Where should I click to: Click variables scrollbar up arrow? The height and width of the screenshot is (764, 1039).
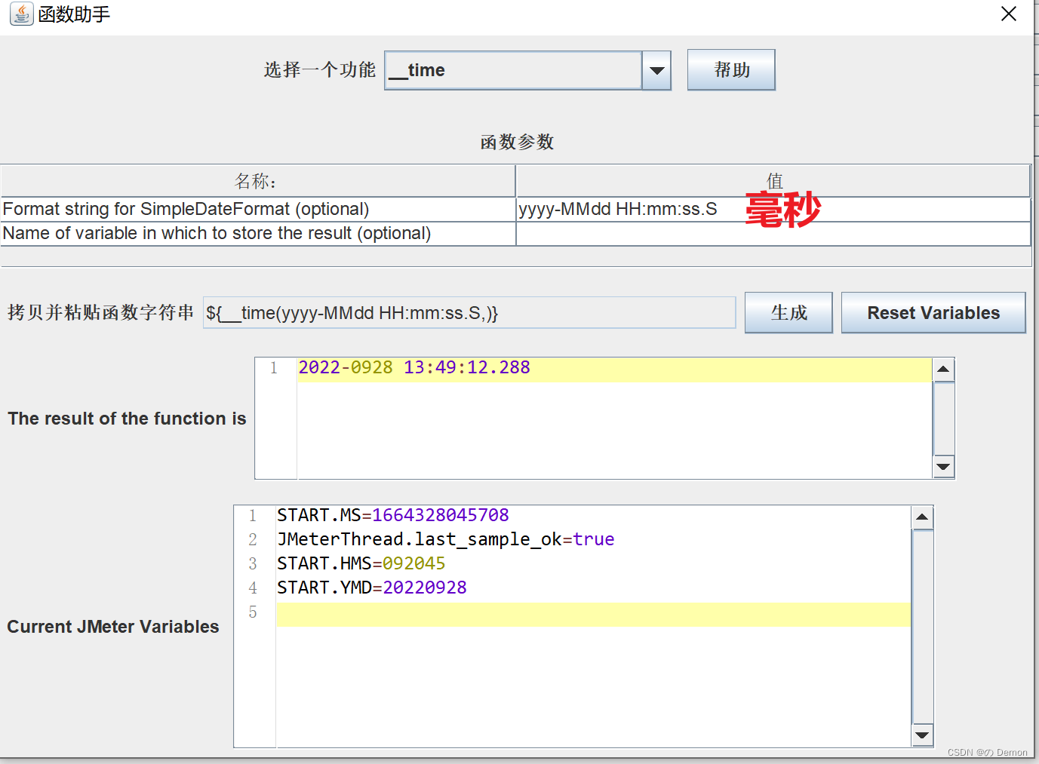922,517
